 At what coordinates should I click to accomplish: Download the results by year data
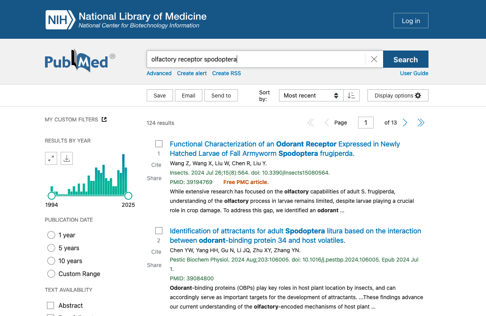(67, 159)
